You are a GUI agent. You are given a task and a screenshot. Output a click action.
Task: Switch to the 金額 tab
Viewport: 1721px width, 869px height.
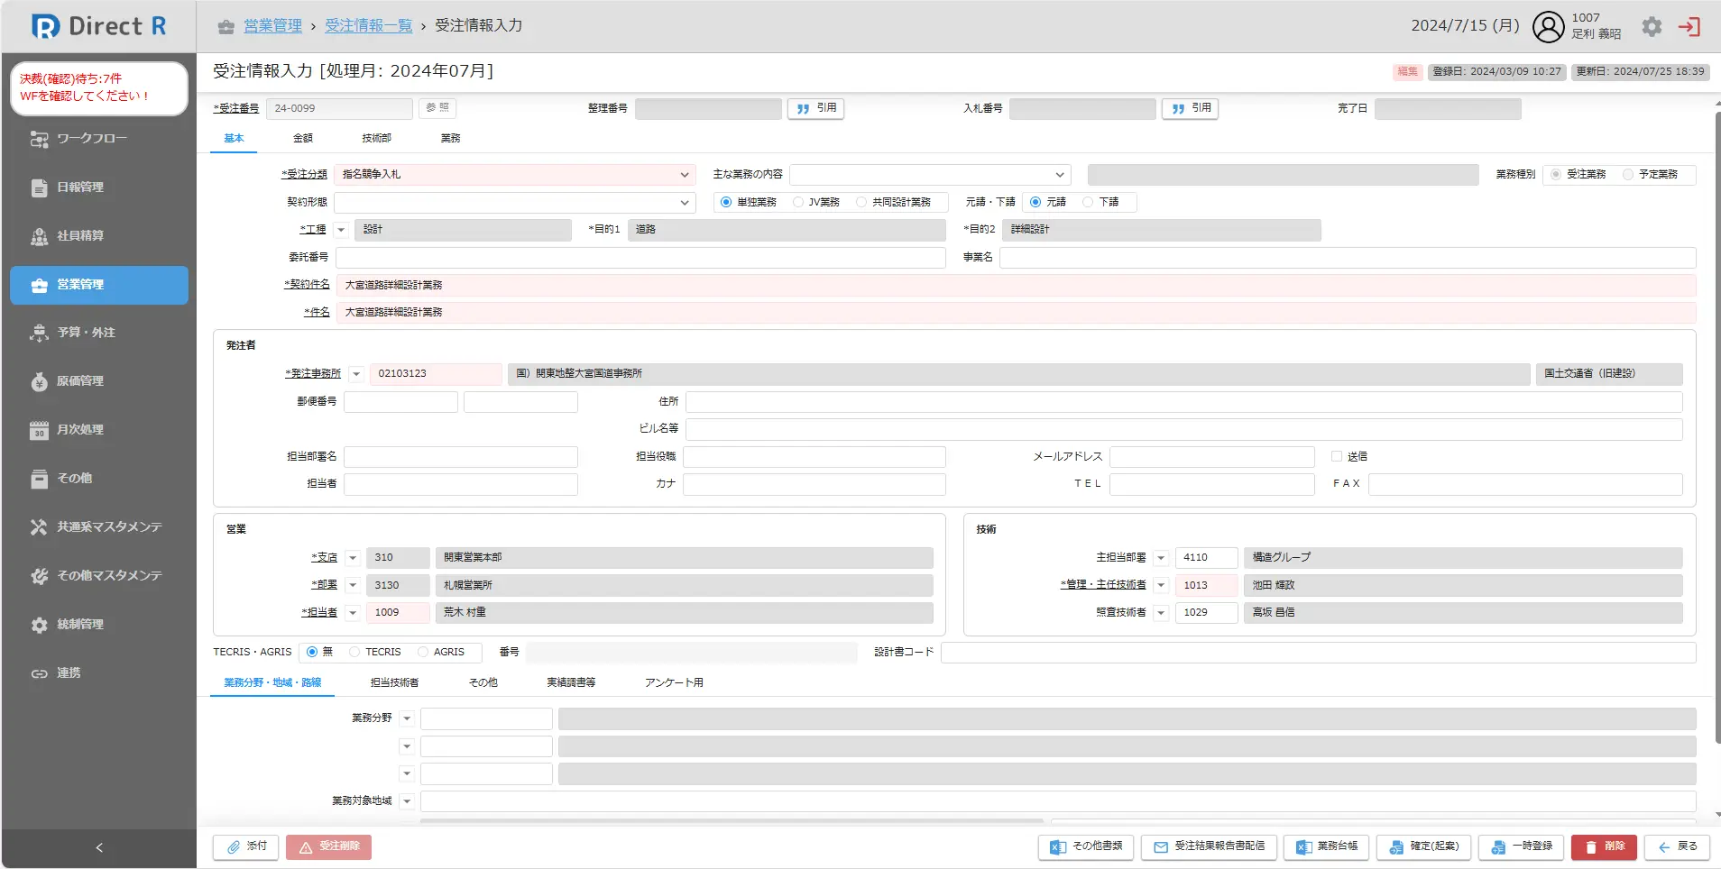pos(303,138)
